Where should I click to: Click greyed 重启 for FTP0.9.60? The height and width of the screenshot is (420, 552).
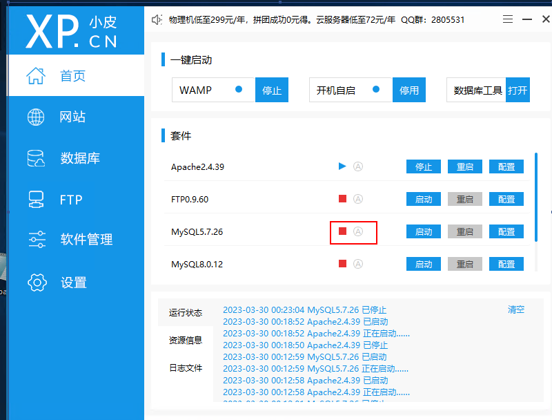(x=465, y=199)
